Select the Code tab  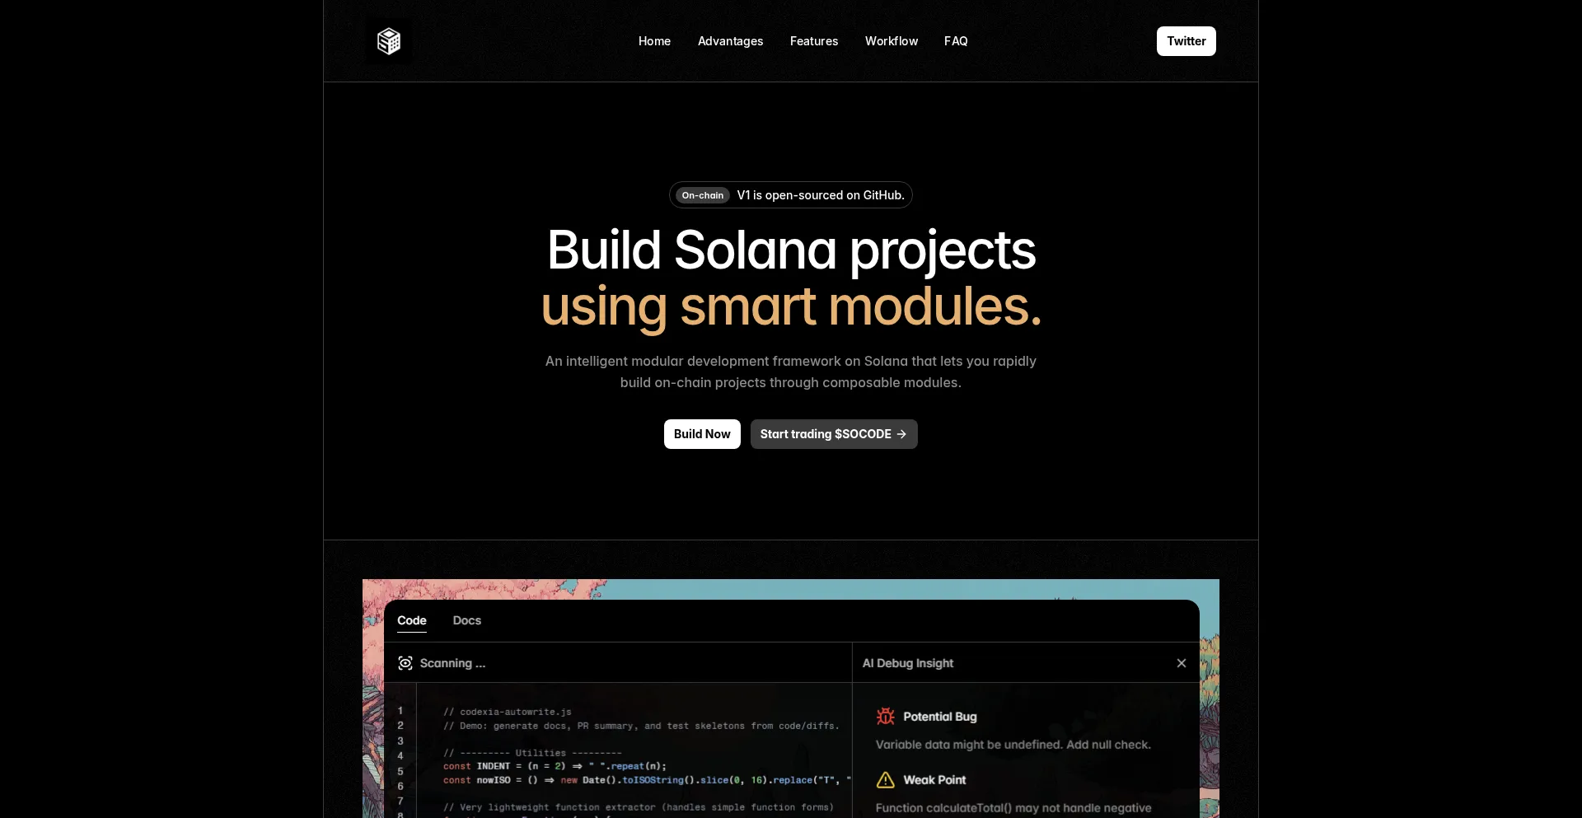click(x=411, y=620)
